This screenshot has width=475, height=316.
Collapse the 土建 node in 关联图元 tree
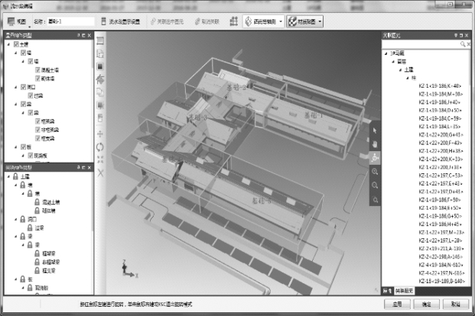400,69
